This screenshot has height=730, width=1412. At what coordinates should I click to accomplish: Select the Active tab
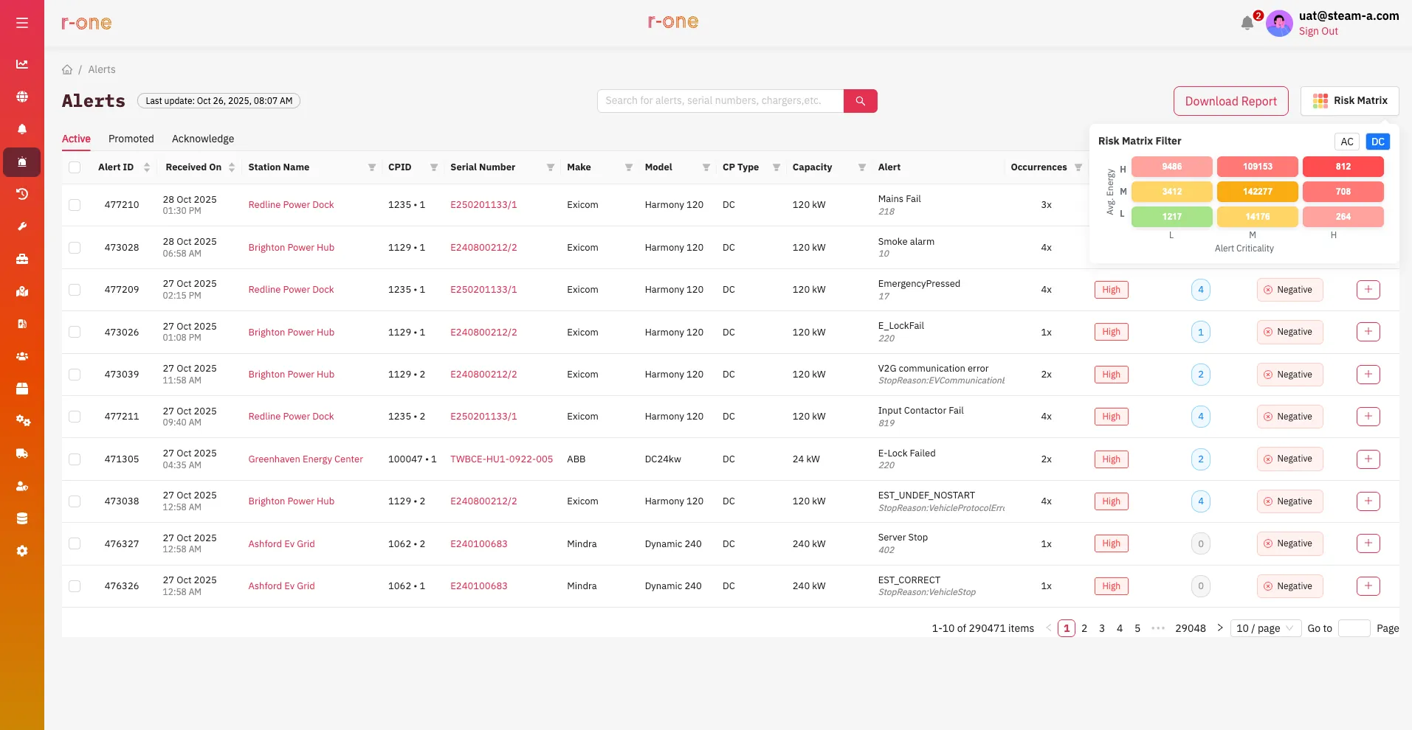76,139
